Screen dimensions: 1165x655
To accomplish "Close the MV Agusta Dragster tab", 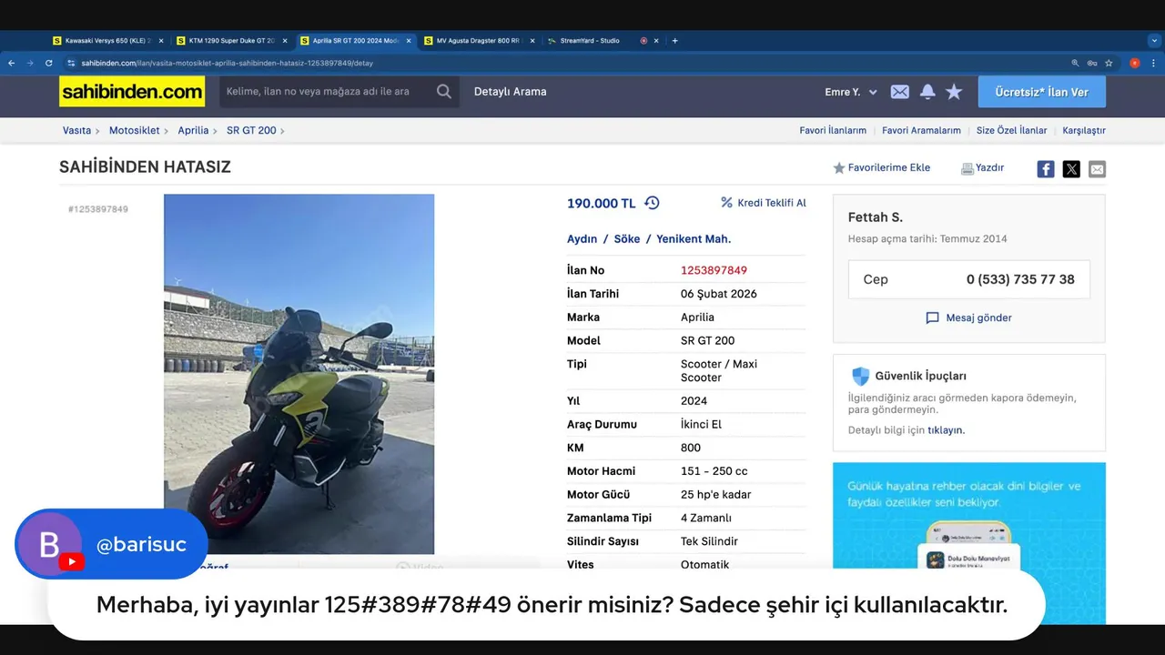I will 532,40.
